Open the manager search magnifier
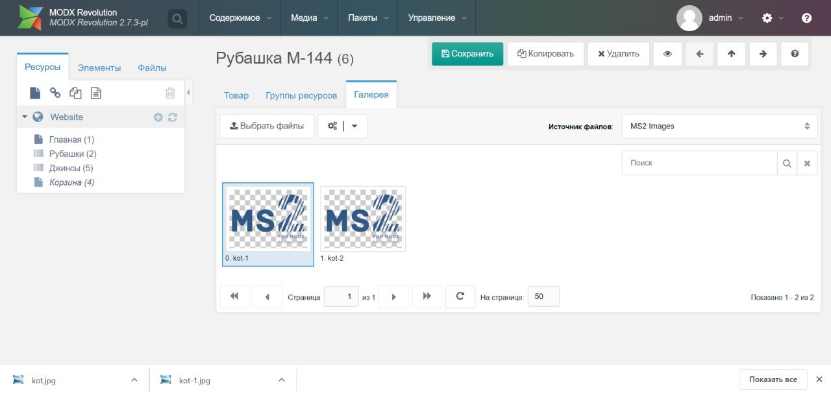Image resolution: width=831 pixels, height=395 pixels. (177, 19)
